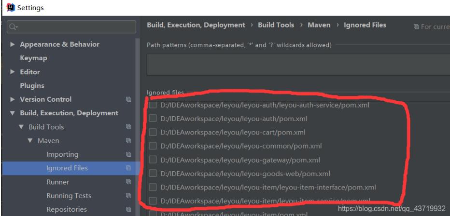Click the Build Tools label in tree
The width and height of the screenshot is (450, 216).
(46, 127)
